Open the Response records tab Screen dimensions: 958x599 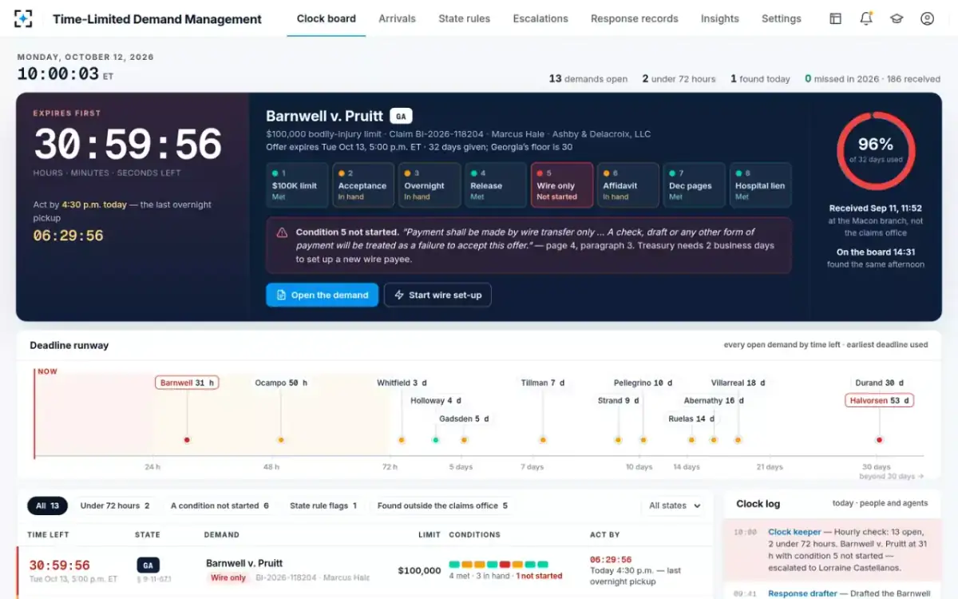point(635,18)
